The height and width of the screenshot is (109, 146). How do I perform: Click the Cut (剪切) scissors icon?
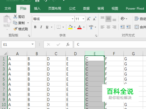(15, 17)
